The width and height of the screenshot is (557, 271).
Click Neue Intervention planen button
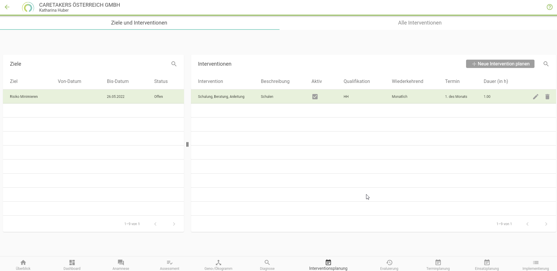coord(500,64)
